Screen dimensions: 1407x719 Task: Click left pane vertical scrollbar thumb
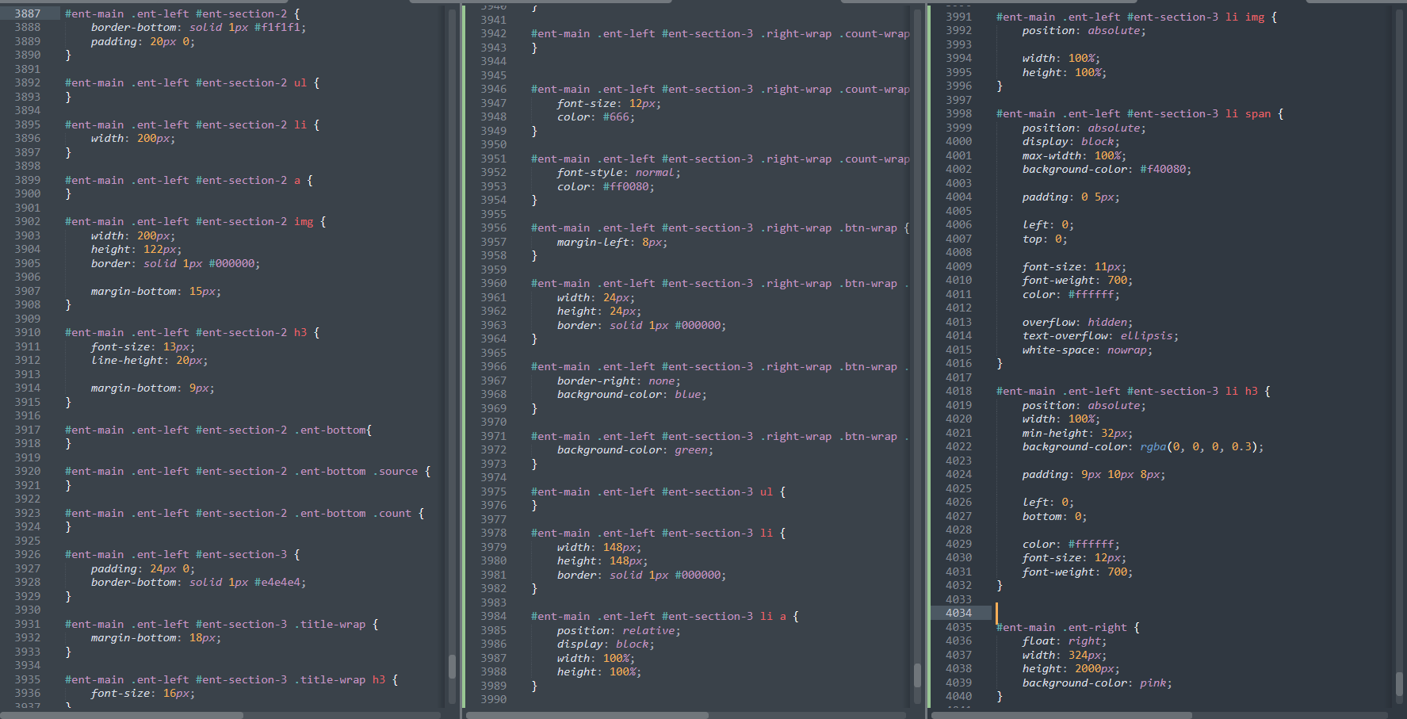[x=452, y=667]
